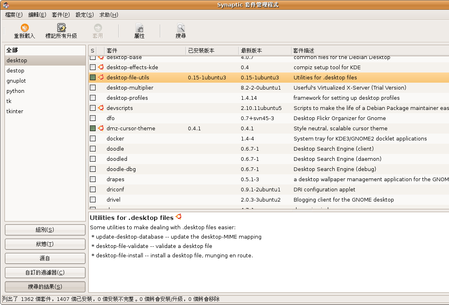Click the 重新載入 reload toolbar icon
Image resolution: width=449 pixels, height=305 pixels.
coord(25,28)
